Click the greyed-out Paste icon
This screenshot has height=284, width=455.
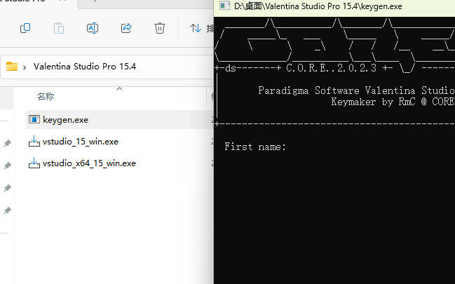[59, 28]
